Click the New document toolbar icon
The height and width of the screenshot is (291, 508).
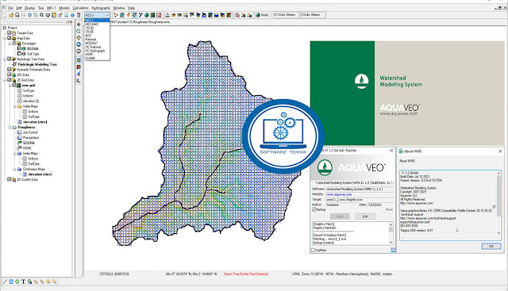5,15
